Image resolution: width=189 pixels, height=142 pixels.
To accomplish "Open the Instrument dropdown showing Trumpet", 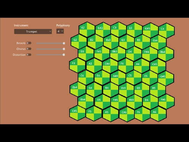I will coord(33,32).
